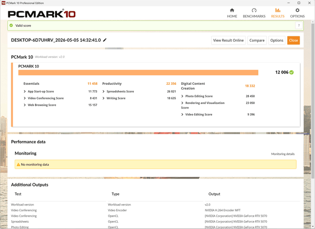Click the result name DESKTOP-6D7UHRV text

coord(56,40)
